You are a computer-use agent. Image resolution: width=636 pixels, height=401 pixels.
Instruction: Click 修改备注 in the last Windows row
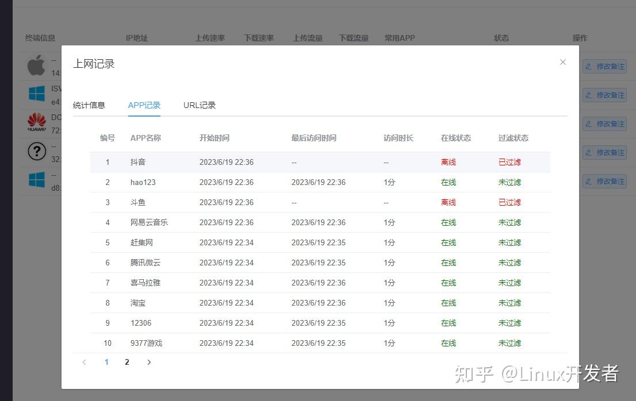coord(605,182)
